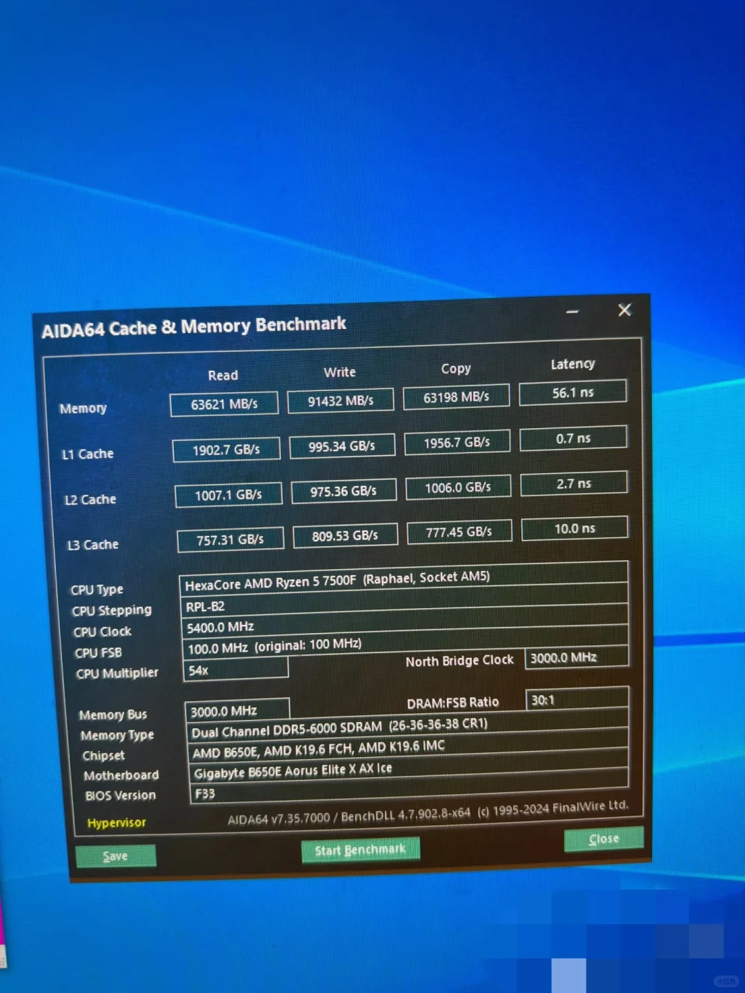Click the DRAM:FSB Ratio label
This screenshot has height=993, width=745.
(453, 703)
